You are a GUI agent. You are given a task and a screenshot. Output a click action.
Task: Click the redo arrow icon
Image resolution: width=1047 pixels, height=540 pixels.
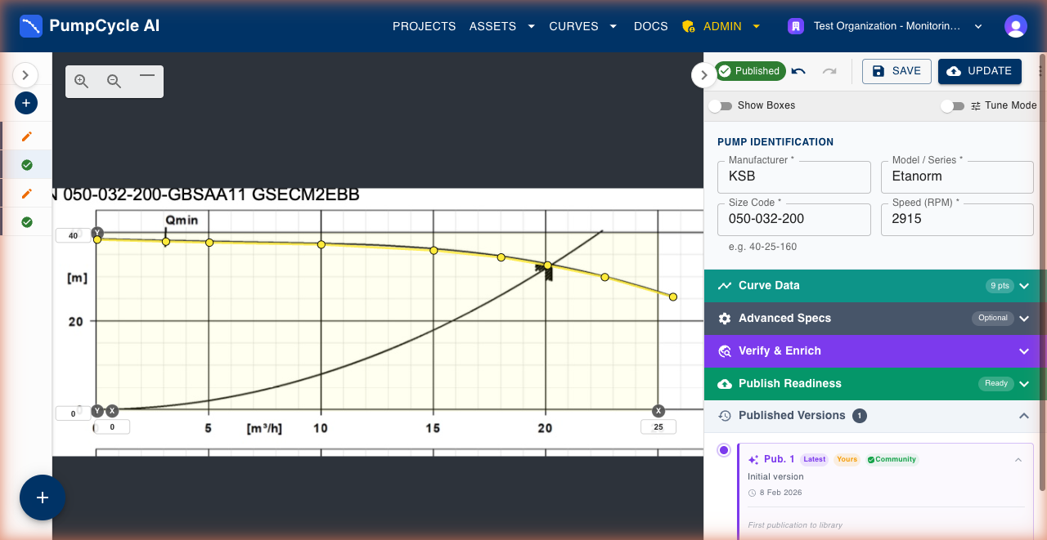coord(829,71)
